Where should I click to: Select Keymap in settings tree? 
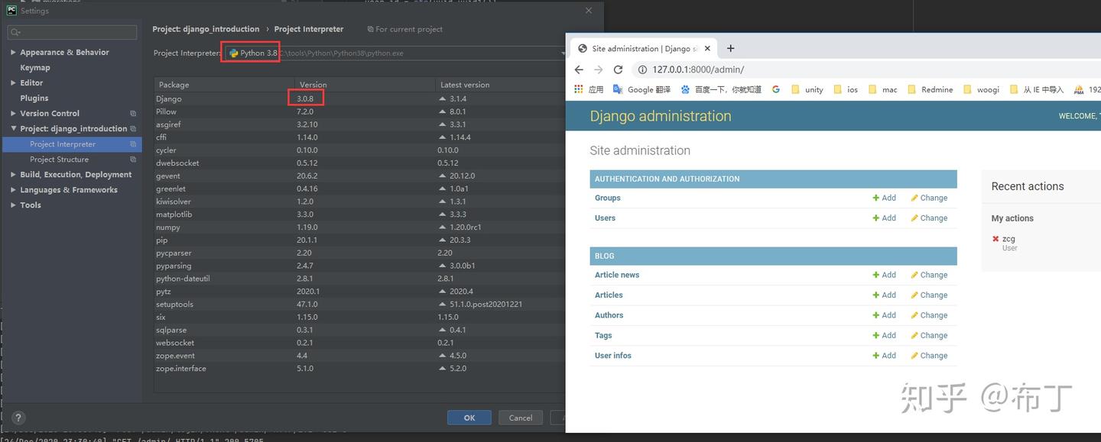35,67
